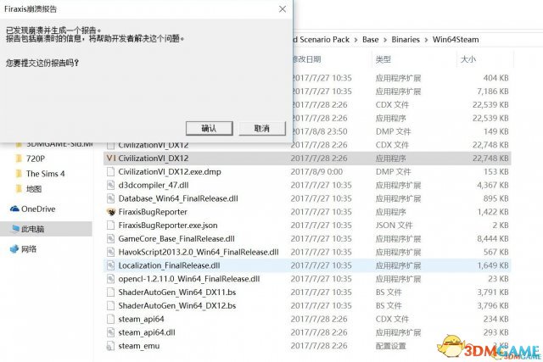Viewport: 543px width, 362px height.
Task: Click the HavokScript2013.2.0 dll file icon
Action: 111,252
